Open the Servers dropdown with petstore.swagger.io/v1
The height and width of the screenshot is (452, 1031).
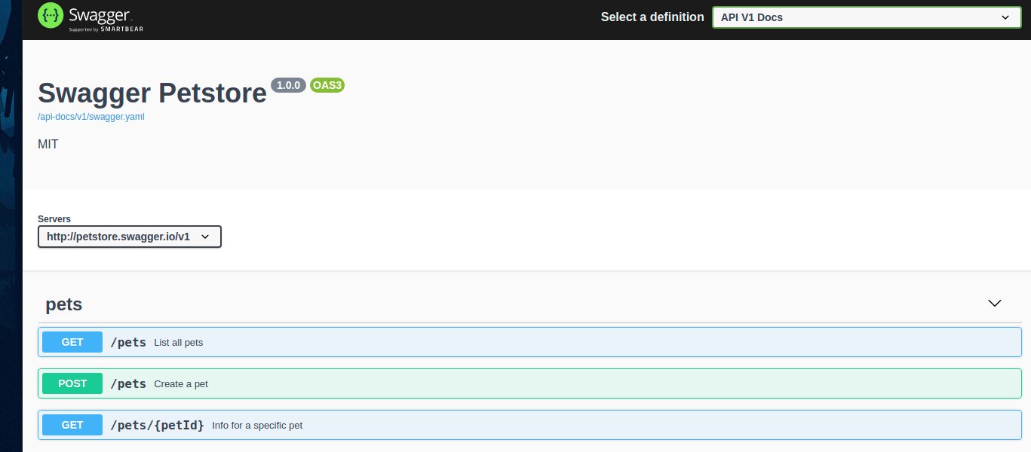[x=129, y=237]
